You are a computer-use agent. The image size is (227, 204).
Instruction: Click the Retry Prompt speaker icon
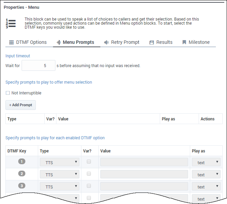106,42
